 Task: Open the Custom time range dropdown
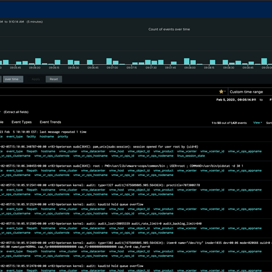click(250, 92)
